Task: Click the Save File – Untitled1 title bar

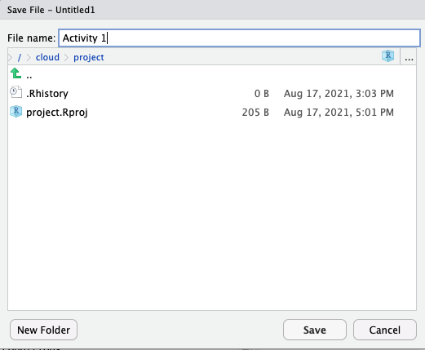Action: click(212, 10)
